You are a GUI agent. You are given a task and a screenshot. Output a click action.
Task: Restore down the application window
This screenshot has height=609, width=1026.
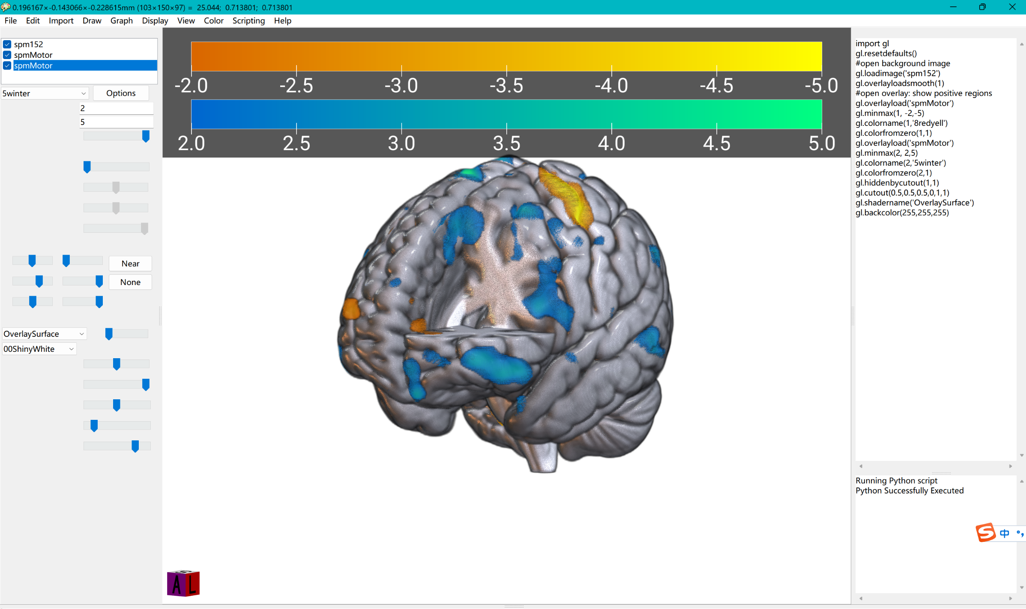(982, 7)
